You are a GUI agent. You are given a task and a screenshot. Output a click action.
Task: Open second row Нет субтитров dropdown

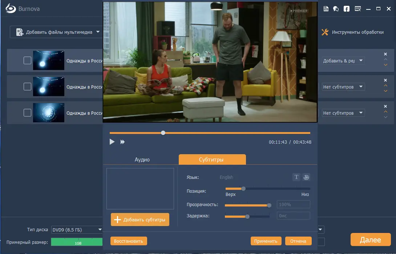click(x=343, y=87)
